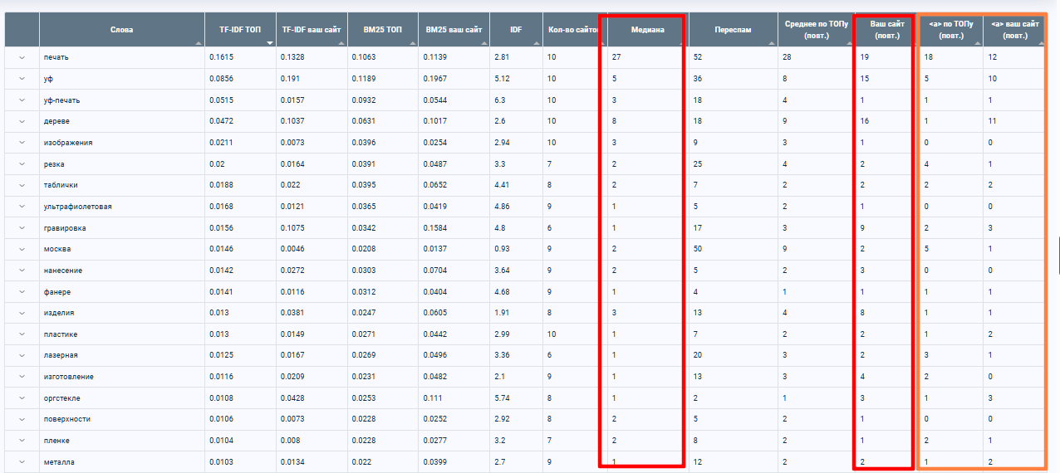The width and height of the screenshot is (1060, 473).
Task: Sort by Ваш сайт (повт.) column
Action: click(886, 30)
